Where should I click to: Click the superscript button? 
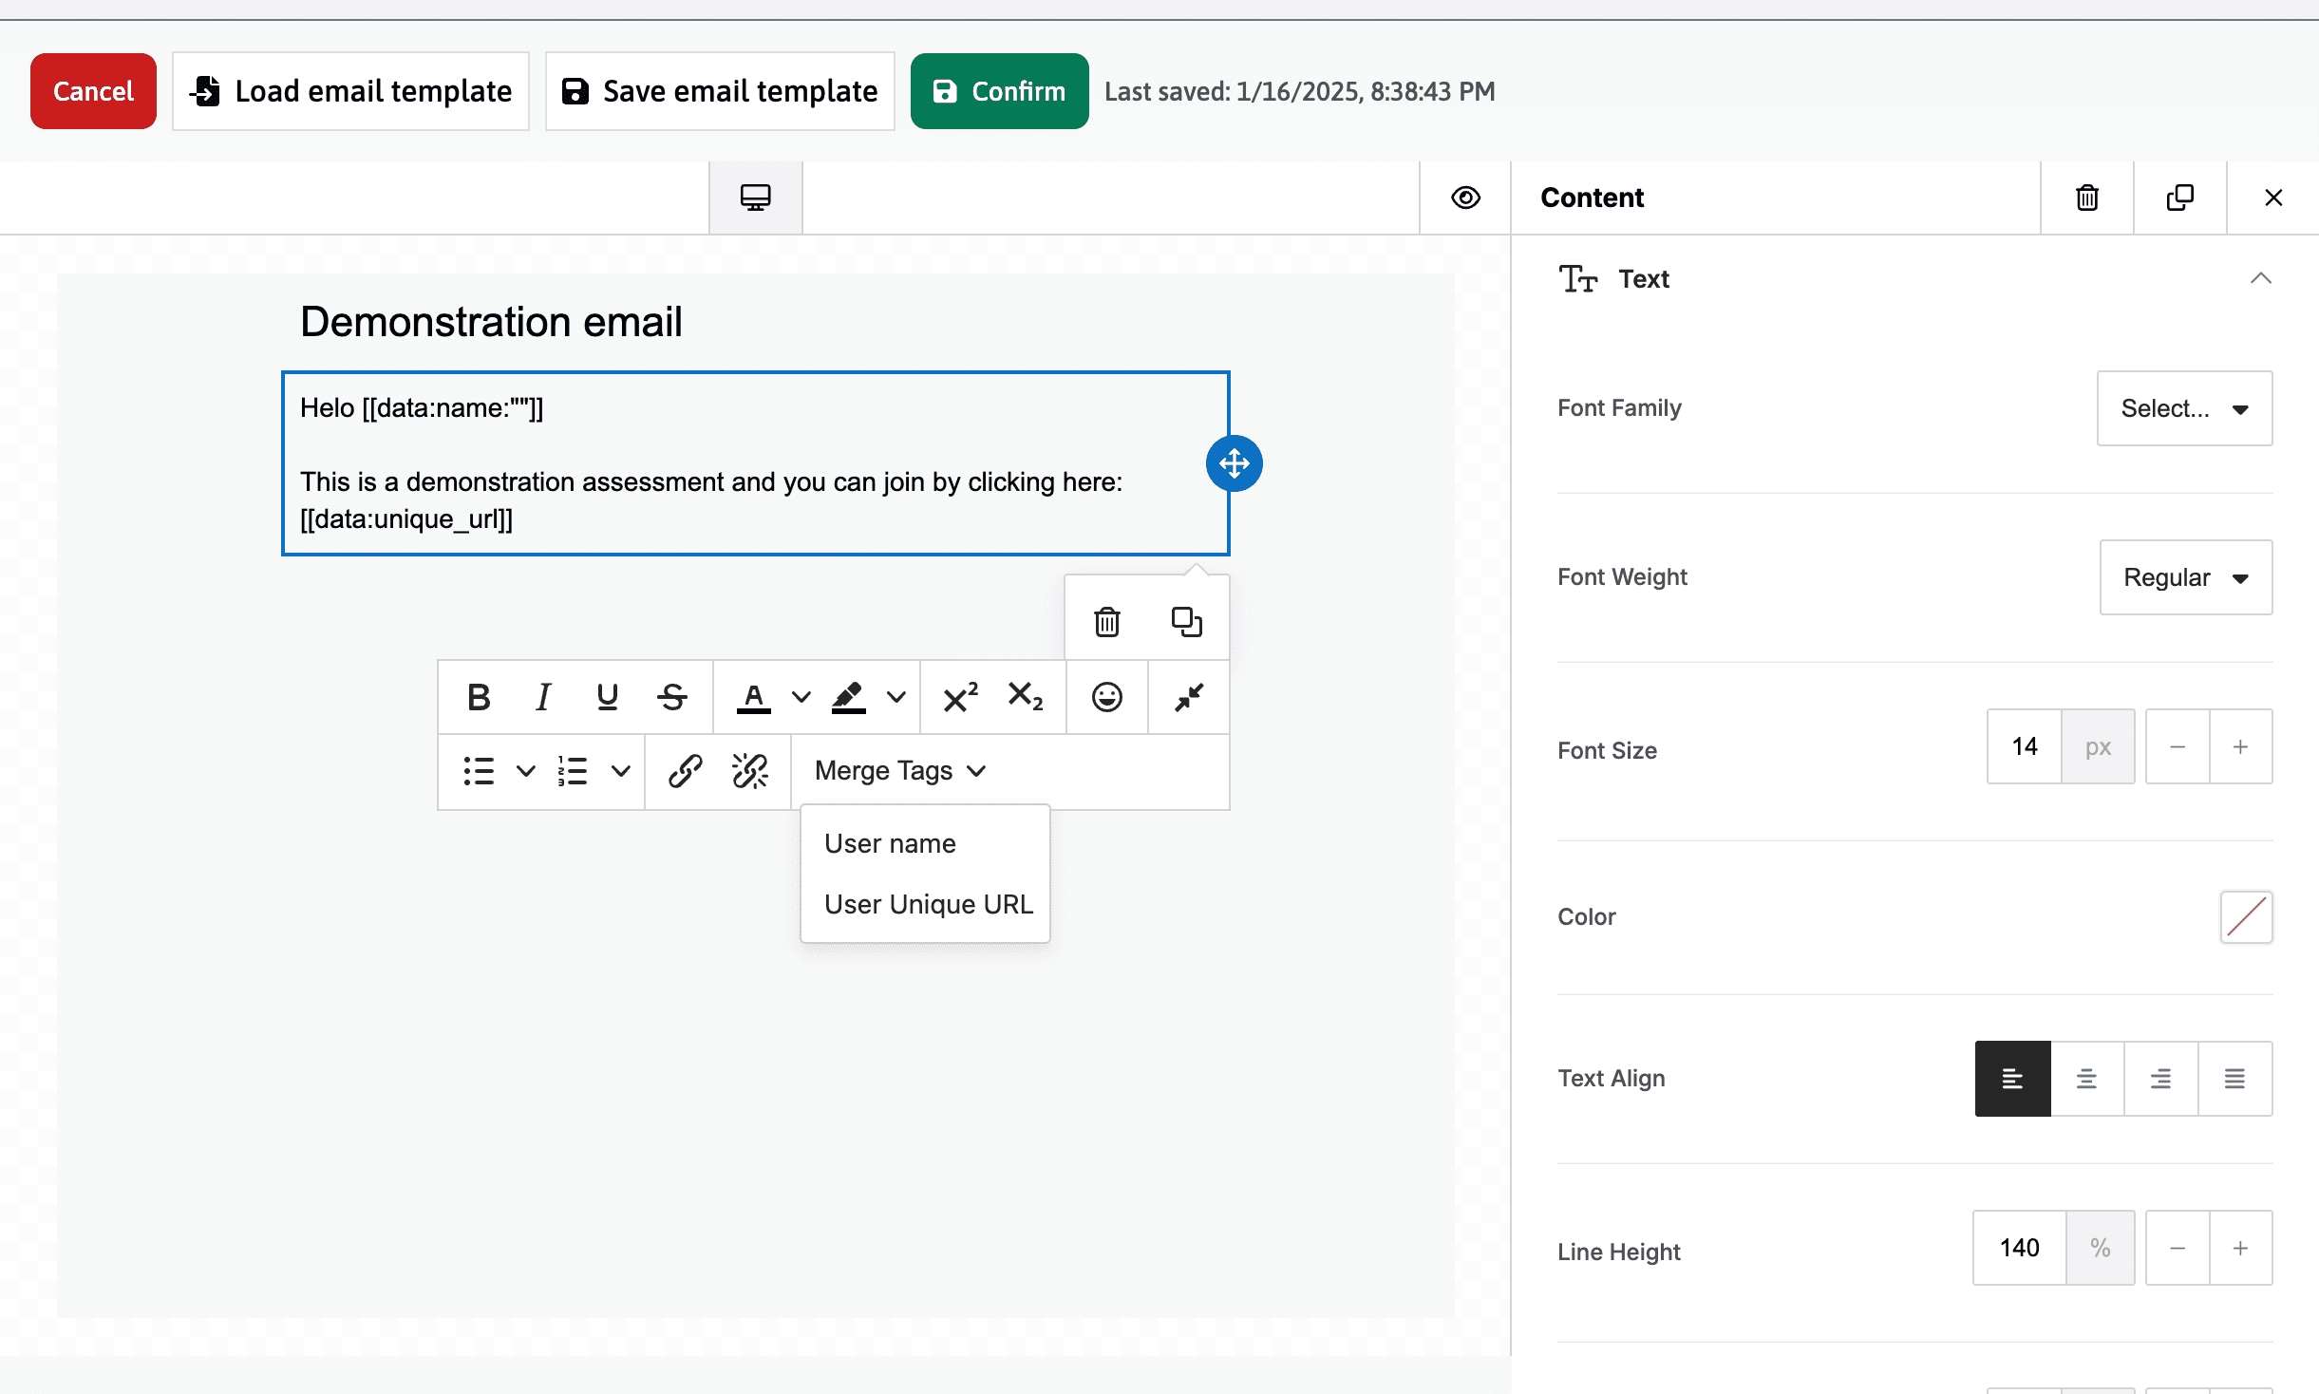click(x=959, y=698)
